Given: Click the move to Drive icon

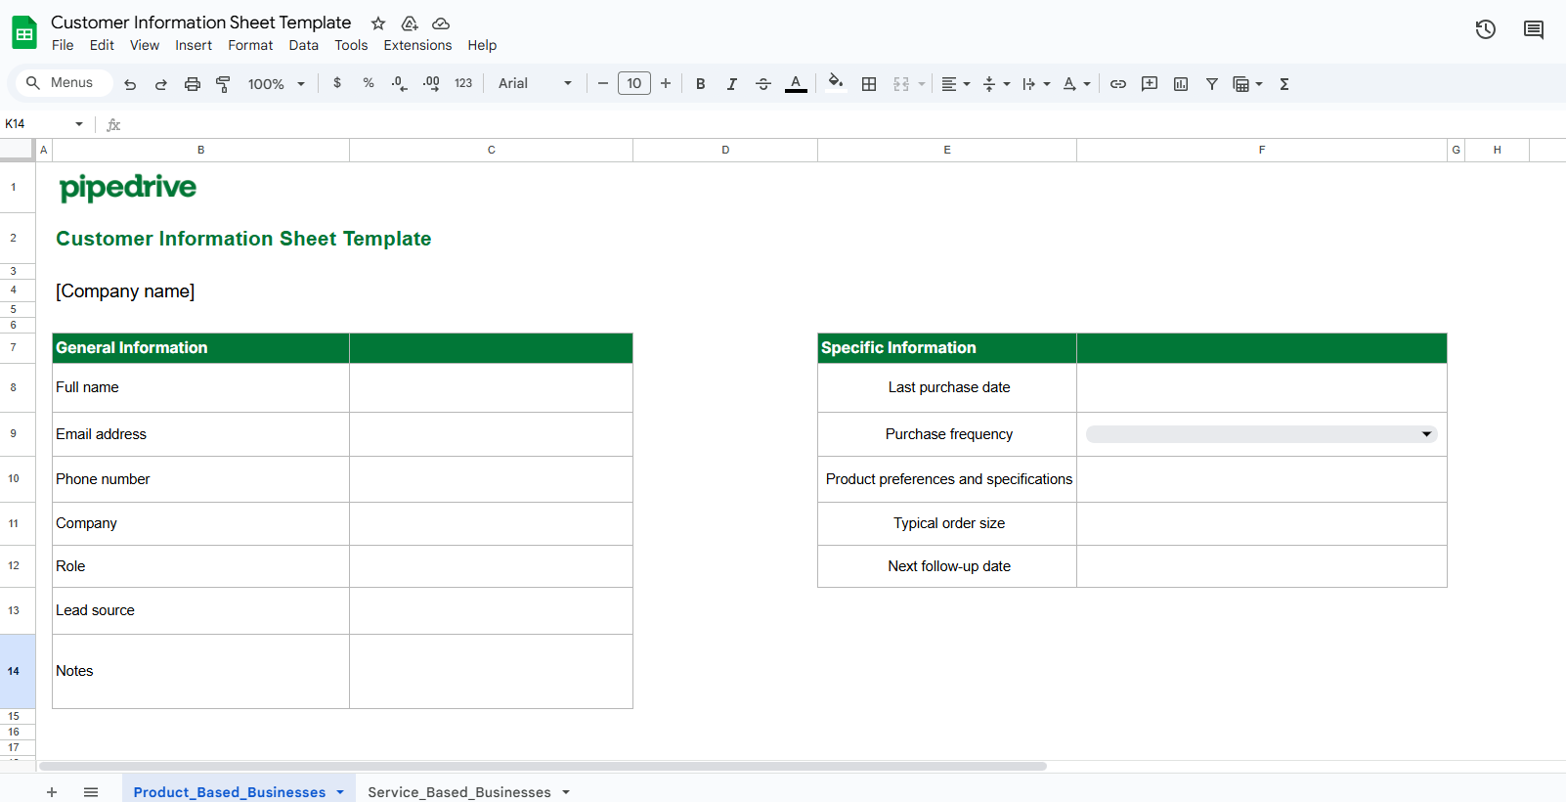Looking at the screenshot, I should coord(410,23).
